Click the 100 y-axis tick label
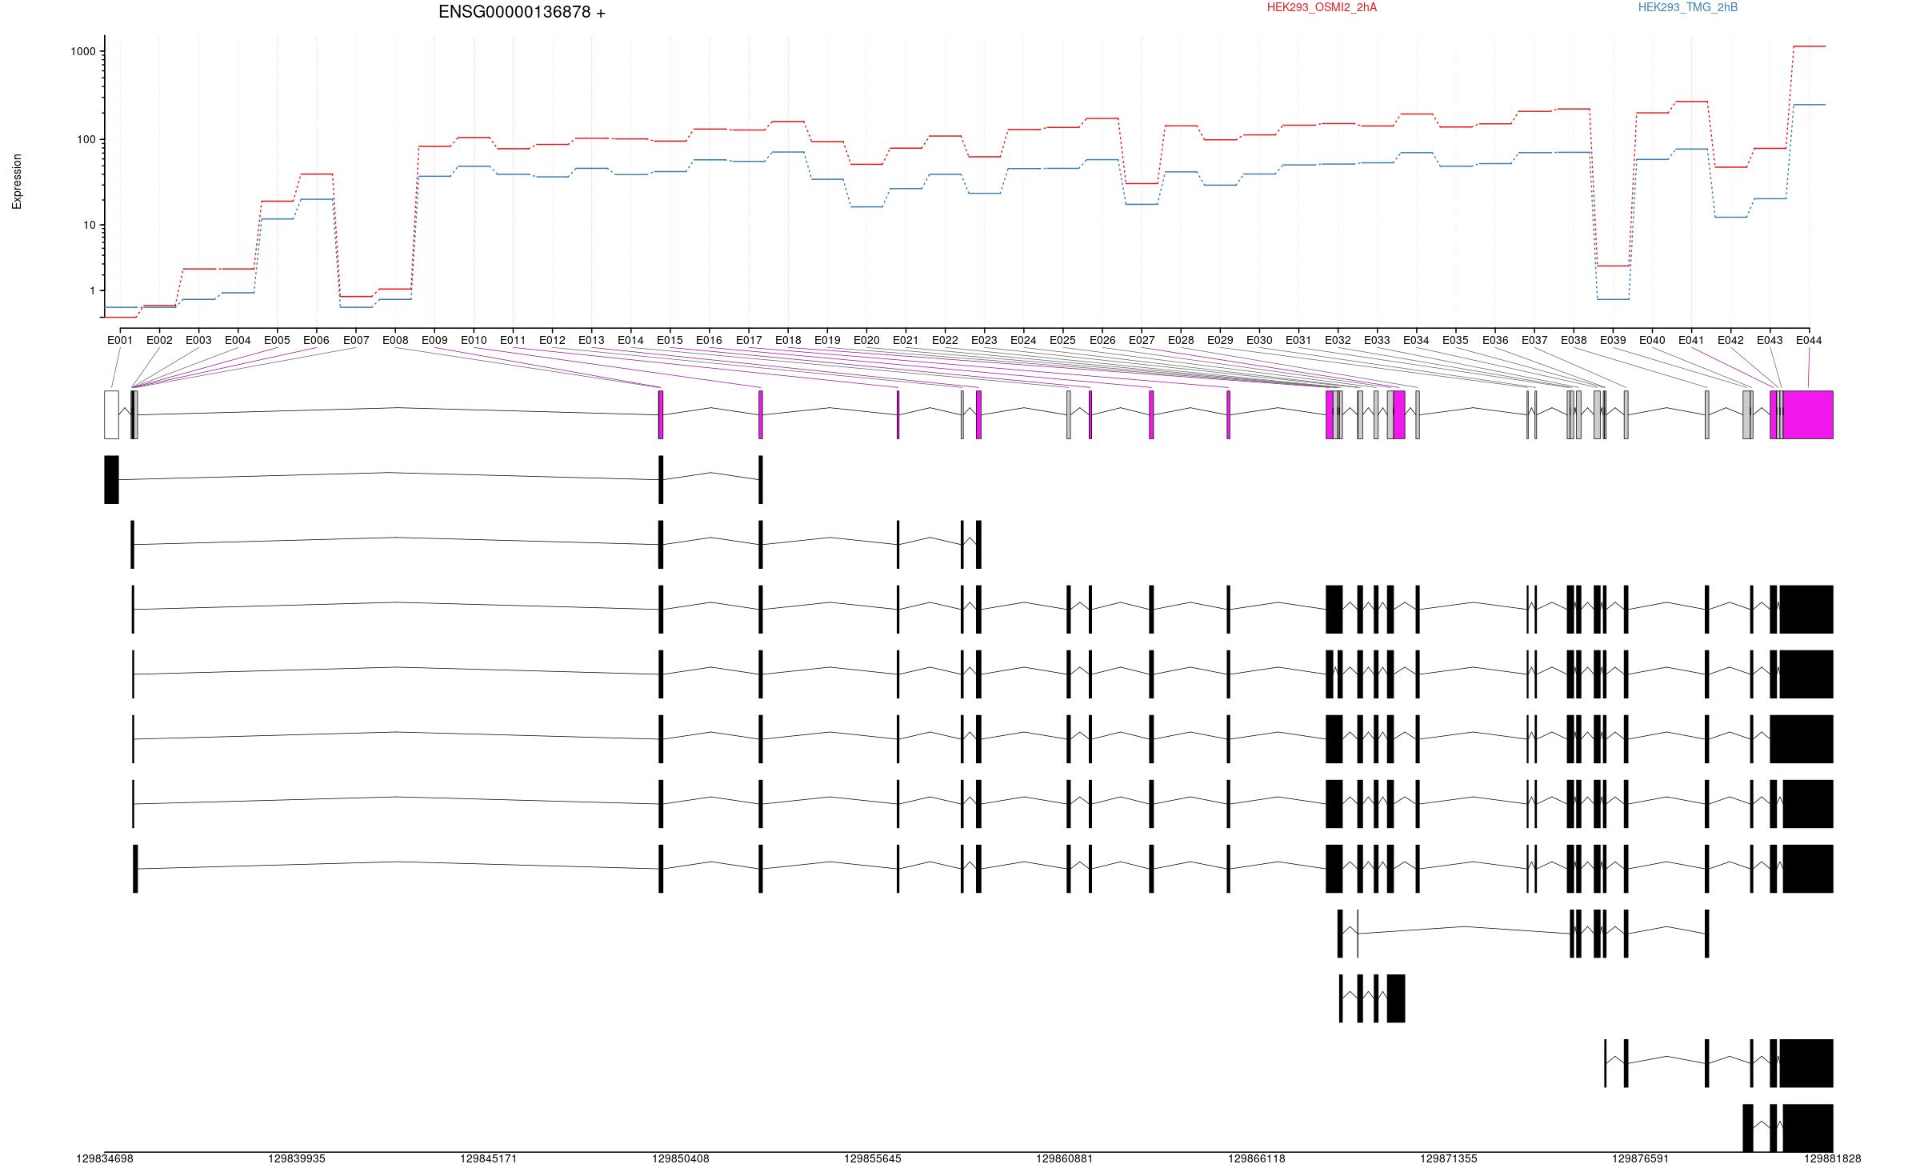This screenshot has height=1176, width=1920. pos(86,139)
